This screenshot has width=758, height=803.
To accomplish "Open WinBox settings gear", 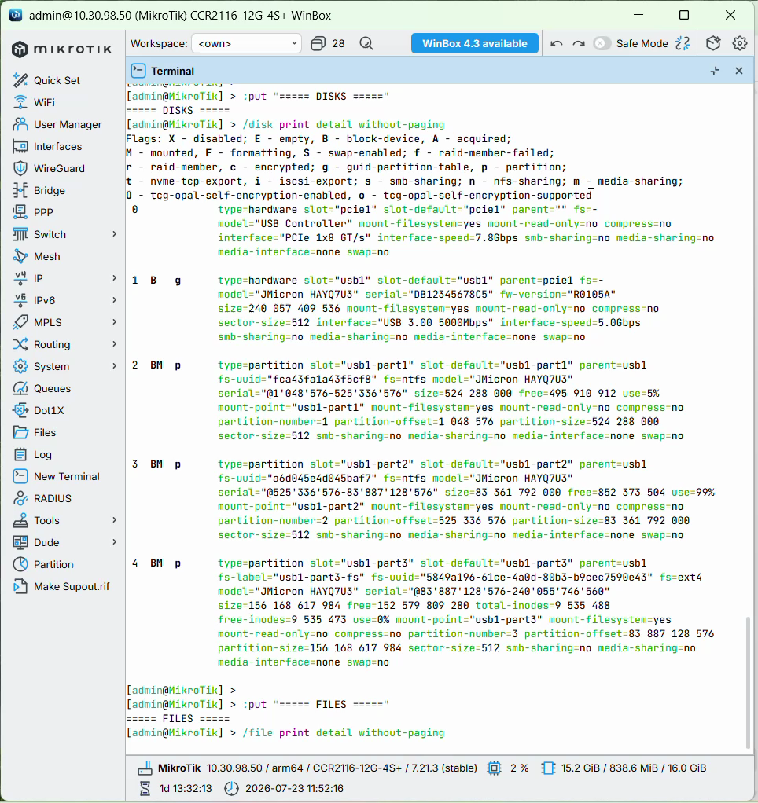I will (x=740, y=43).
